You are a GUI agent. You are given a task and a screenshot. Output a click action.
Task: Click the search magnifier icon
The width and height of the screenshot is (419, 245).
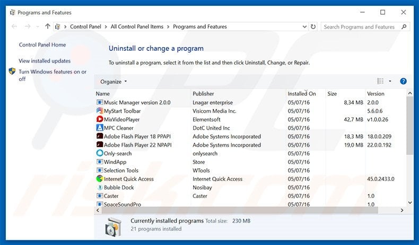point(404,26)
